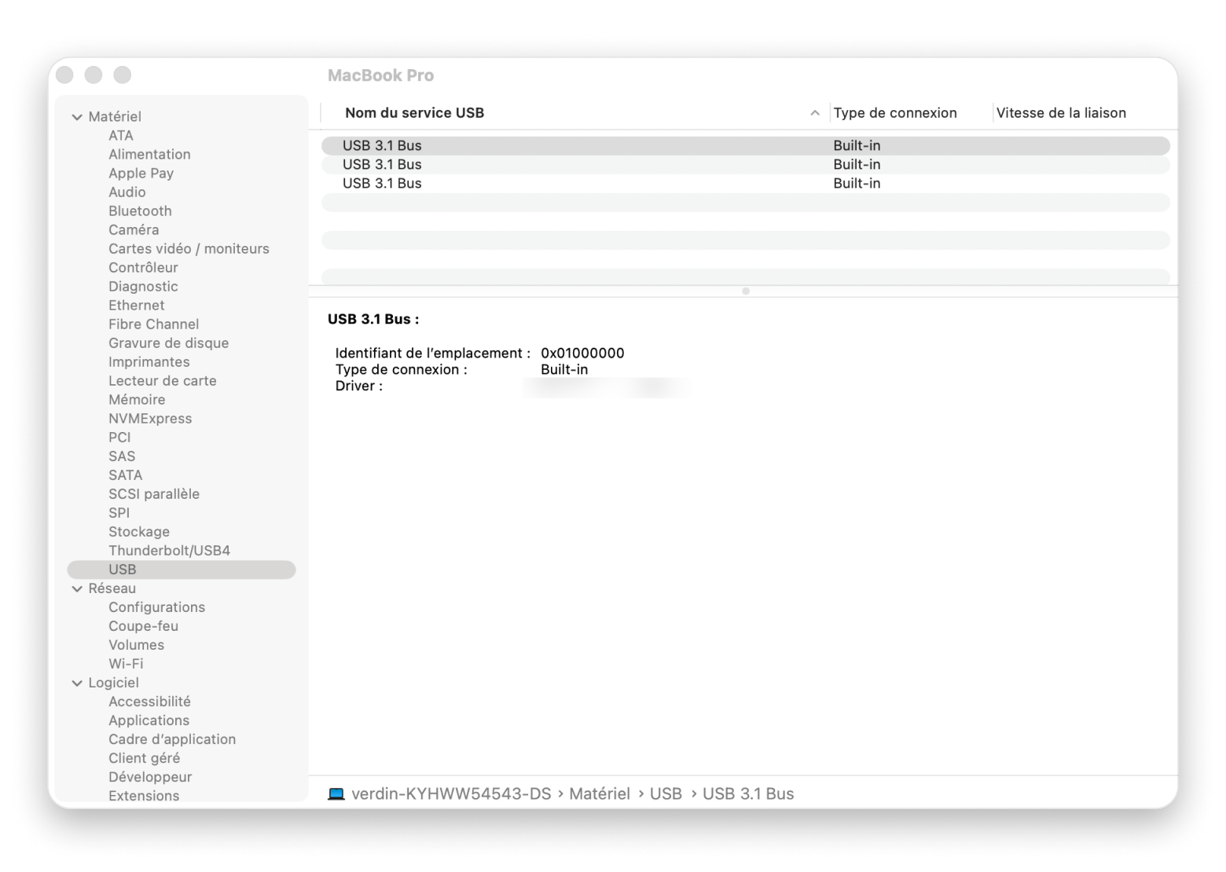Viewport: 1226px width, 872px height.
Task: Click the Driver : label in details
Action: pos(359,387)
